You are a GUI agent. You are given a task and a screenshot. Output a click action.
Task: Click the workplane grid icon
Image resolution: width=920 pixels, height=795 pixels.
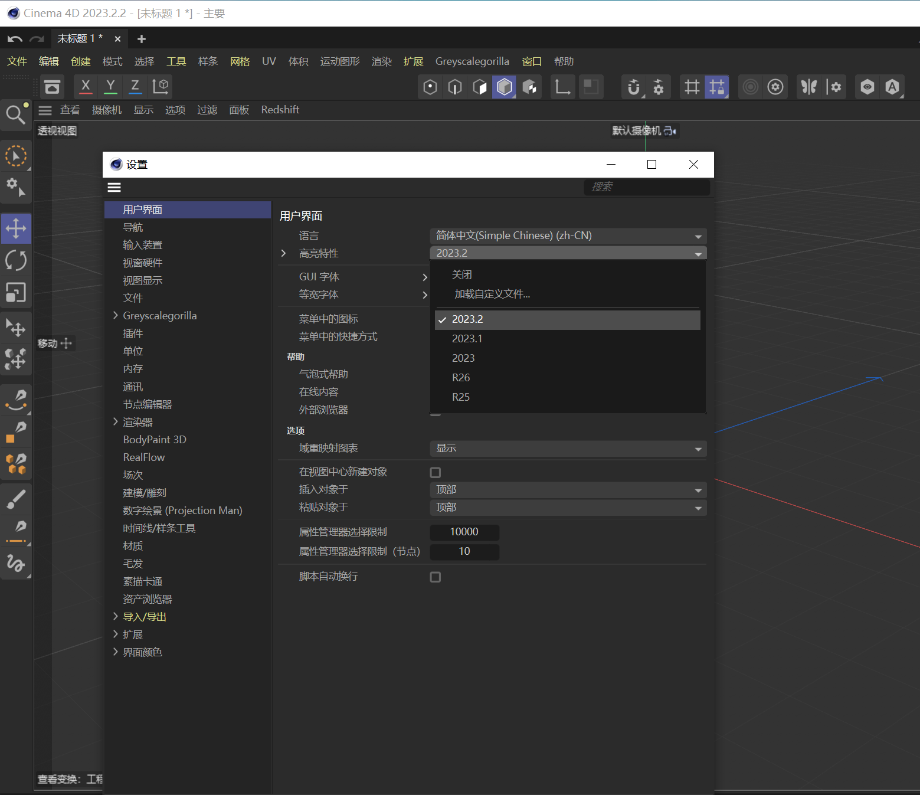[x=692, y=87]
